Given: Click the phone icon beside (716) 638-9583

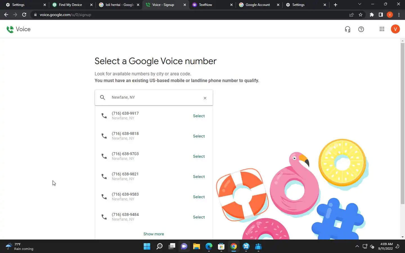Looking at the screenshot, I should tap(104, 197).
